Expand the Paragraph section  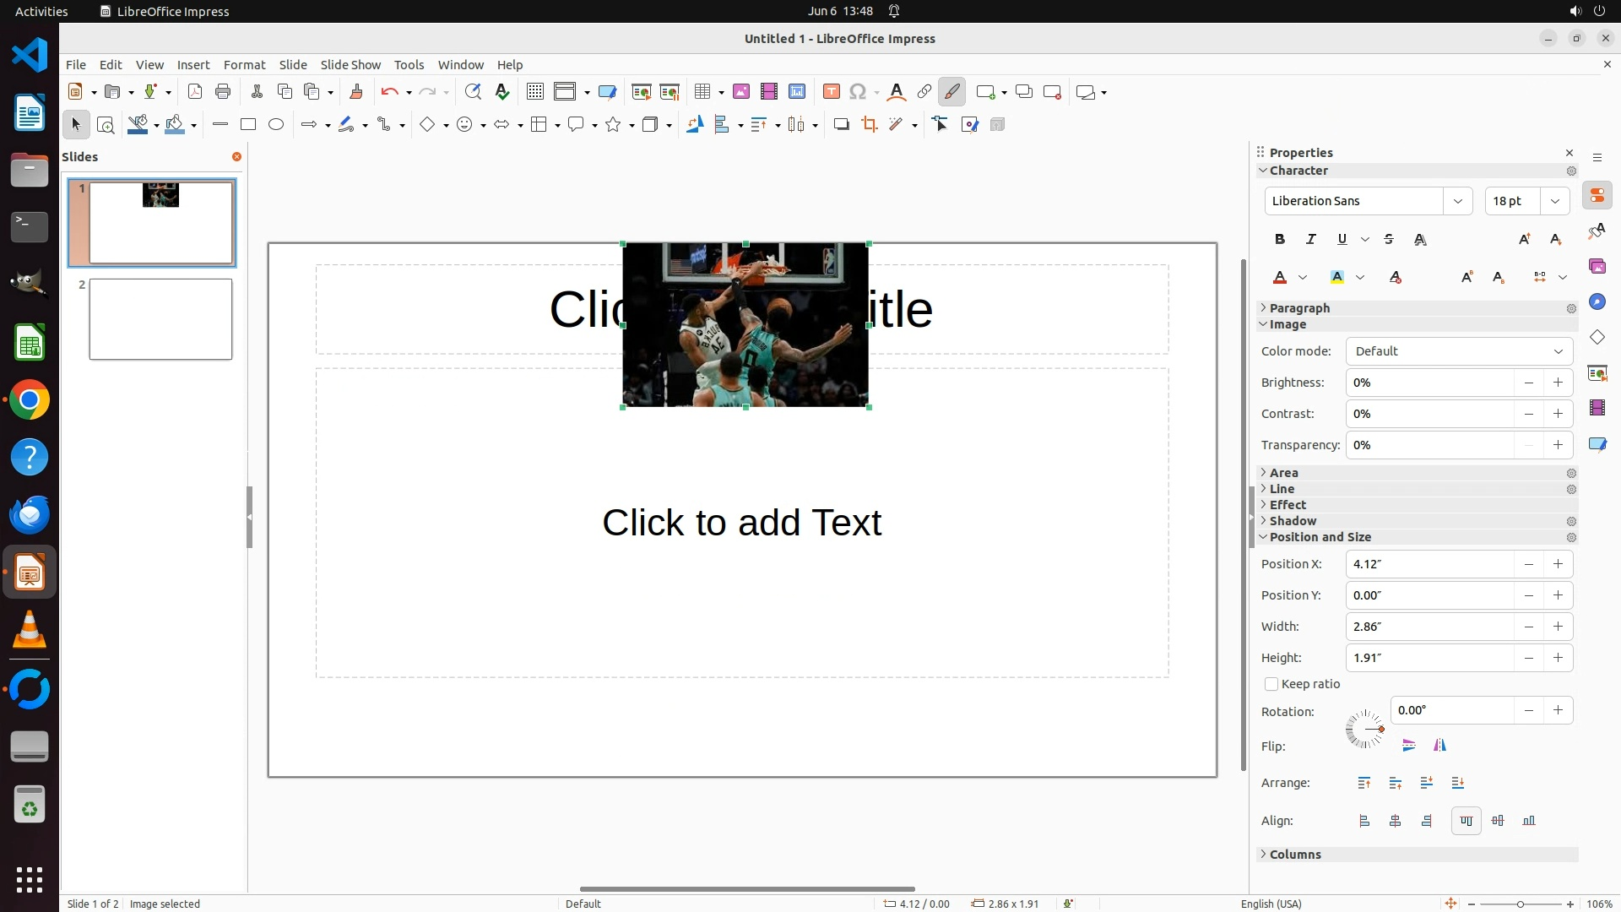[1298, 308]
